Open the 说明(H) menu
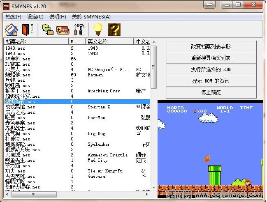 point(58,17)
